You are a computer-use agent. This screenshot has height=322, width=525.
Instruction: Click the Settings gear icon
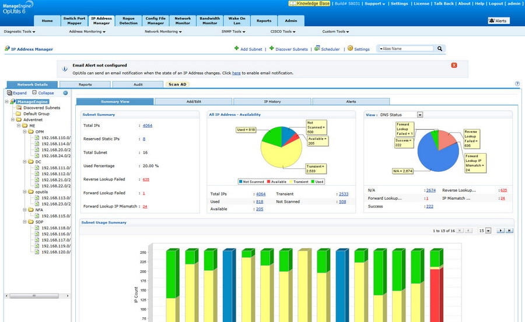[x=350, y=49]
